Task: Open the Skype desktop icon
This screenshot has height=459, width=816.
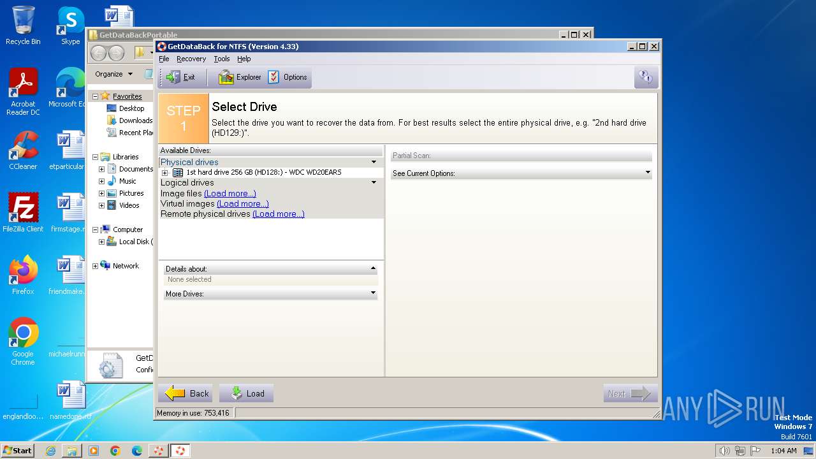Action: [x=70, y=25]
